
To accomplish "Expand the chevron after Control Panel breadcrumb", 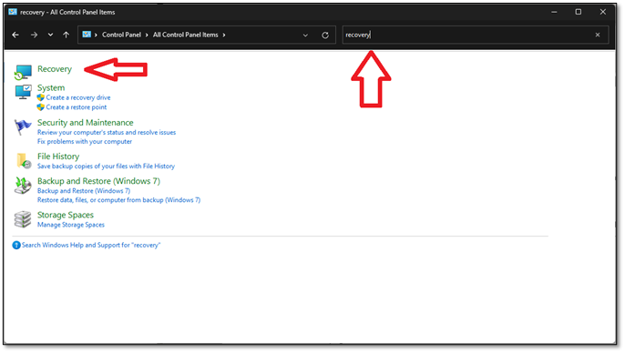I will point(147,35).
